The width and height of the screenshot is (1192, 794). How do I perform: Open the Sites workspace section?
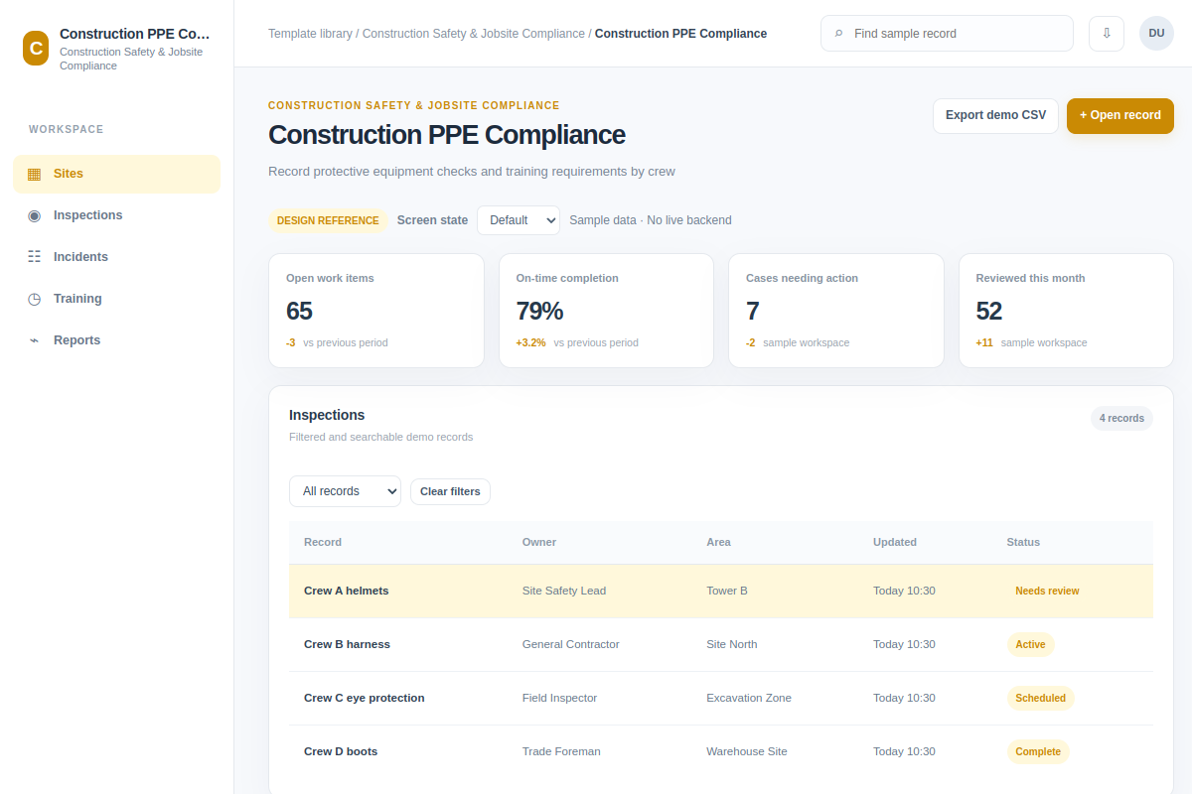(116, 174)
